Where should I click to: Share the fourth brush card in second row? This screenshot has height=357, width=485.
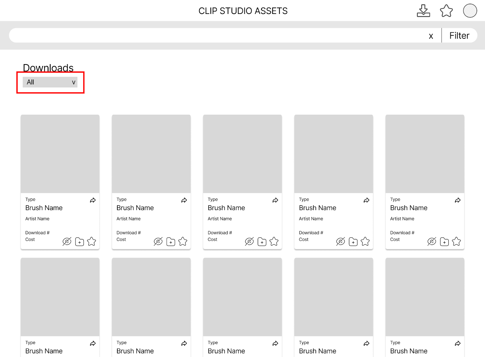[366, 343]
